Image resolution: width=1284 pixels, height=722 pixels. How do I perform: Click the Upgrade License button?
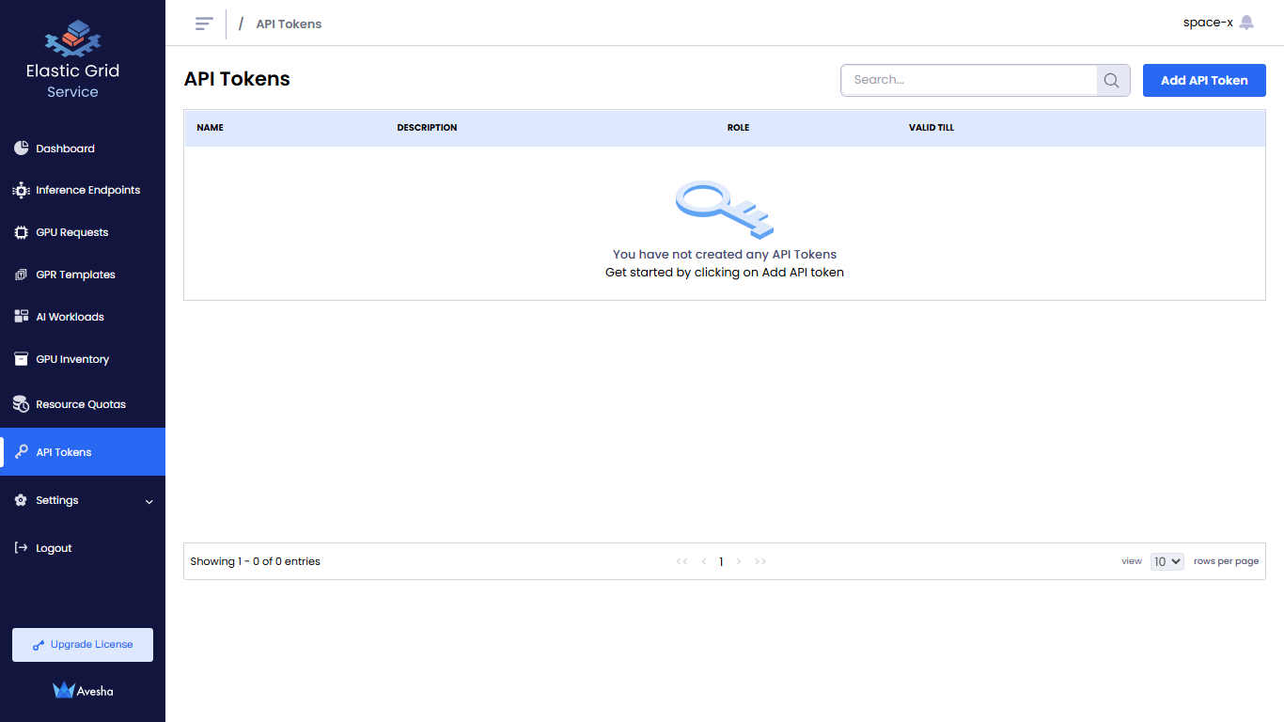pyautogui.click(x=83, y=645)
